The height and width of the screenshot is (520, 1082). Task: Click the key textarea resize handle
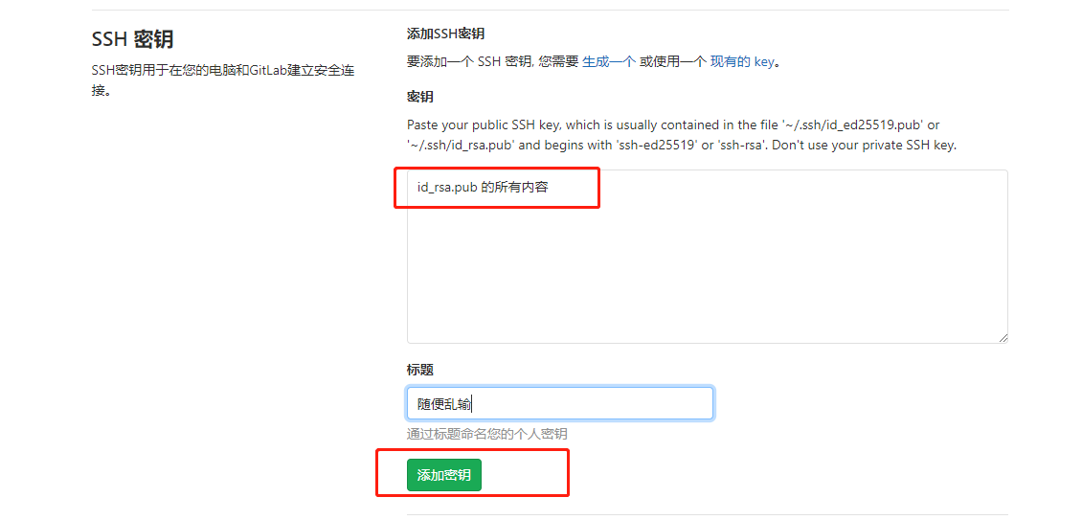tap(1003, 338)
